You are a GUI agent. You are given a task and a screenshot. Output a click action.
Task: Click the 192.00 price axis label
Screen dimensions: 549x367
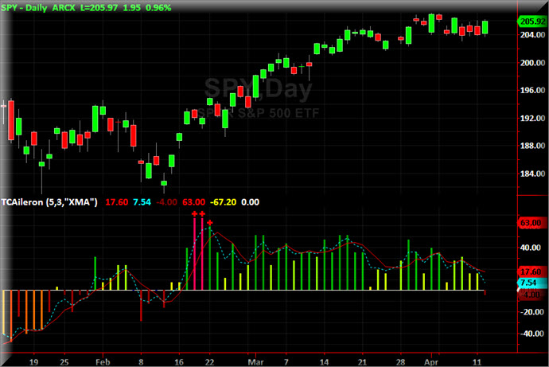pos(532,119)
